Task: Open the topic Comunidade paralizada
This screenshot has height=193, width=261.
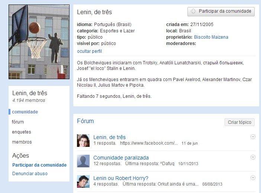Action: [121, 157]
